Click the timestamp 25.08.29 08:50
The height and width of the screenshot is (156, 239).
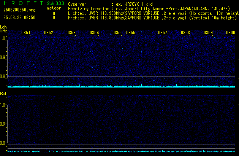pyautogui.click(x=19, y=18)
